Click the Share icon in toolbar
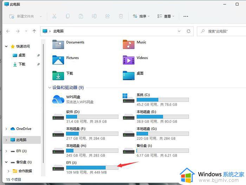Image resolution: width=246 pixels, height=185 pixels. pos(108,16)
